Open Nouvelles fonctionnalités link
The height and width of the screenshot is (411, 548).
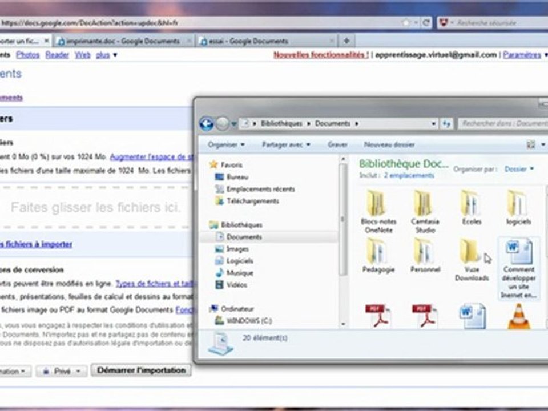point(320,55)
